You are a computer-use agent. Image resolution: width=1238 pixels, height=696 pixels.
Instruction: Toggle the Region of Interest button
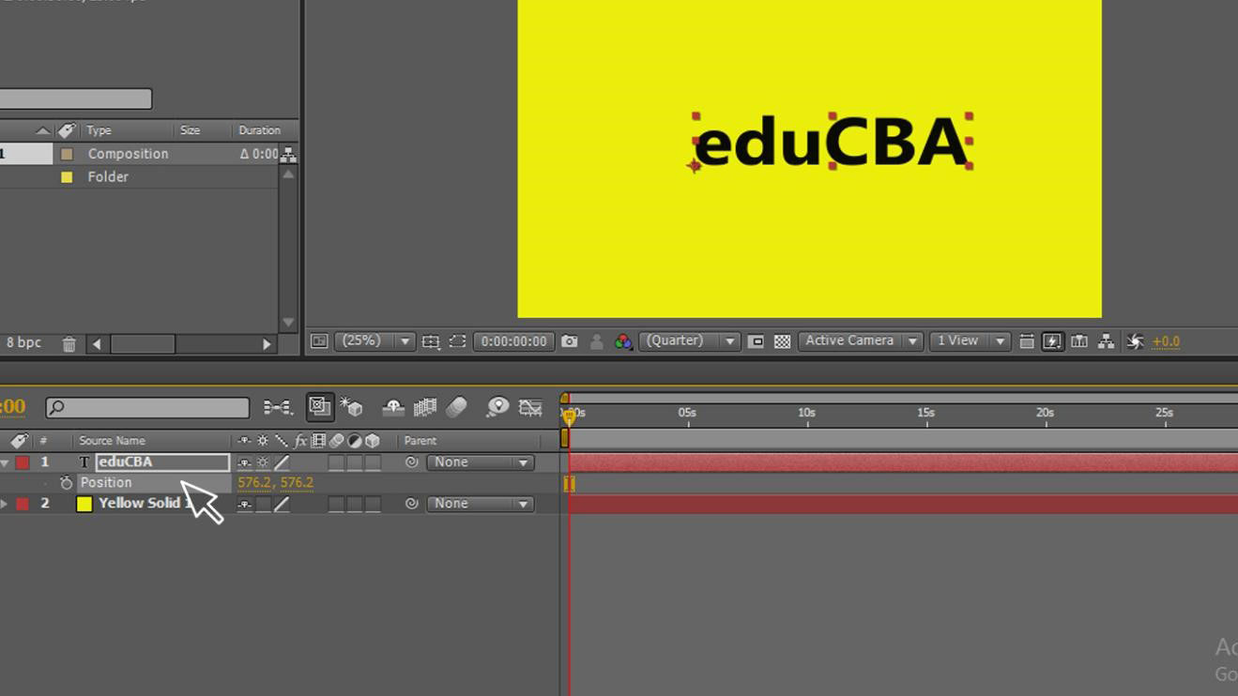(x=756, y=341)
